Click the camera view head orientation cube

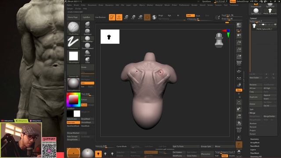click(219, 40)
